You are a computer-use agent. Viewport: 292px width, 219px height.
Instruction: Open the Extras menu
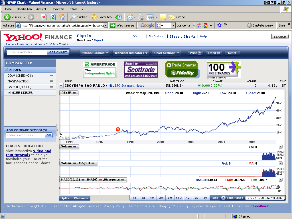[73, 9]
